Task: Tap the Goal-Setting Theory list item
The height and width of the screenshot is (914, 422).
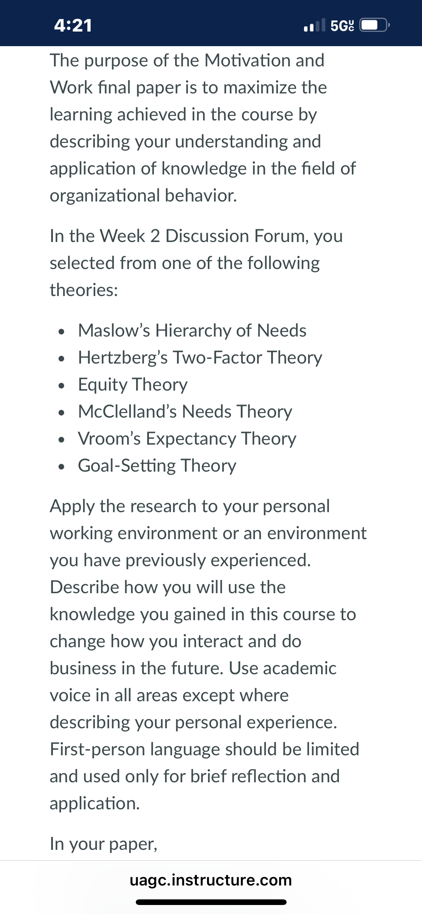Action: 157,466
